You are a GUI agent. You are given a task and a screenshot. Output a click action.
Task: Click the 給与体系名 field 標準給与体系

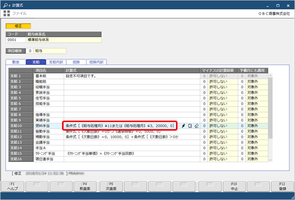[x=64, y=40]
